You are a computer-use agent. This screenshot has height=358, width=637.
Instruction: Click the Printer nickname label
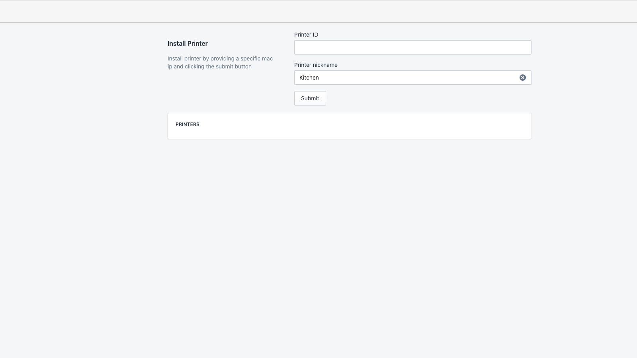point(316,65)
